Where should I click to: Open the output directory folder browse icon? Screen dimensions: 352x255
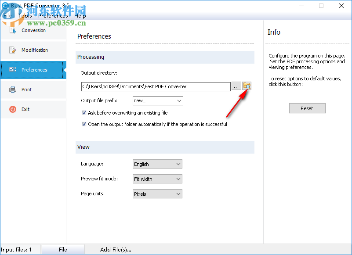pyautogui.click(x=247, y=86)
